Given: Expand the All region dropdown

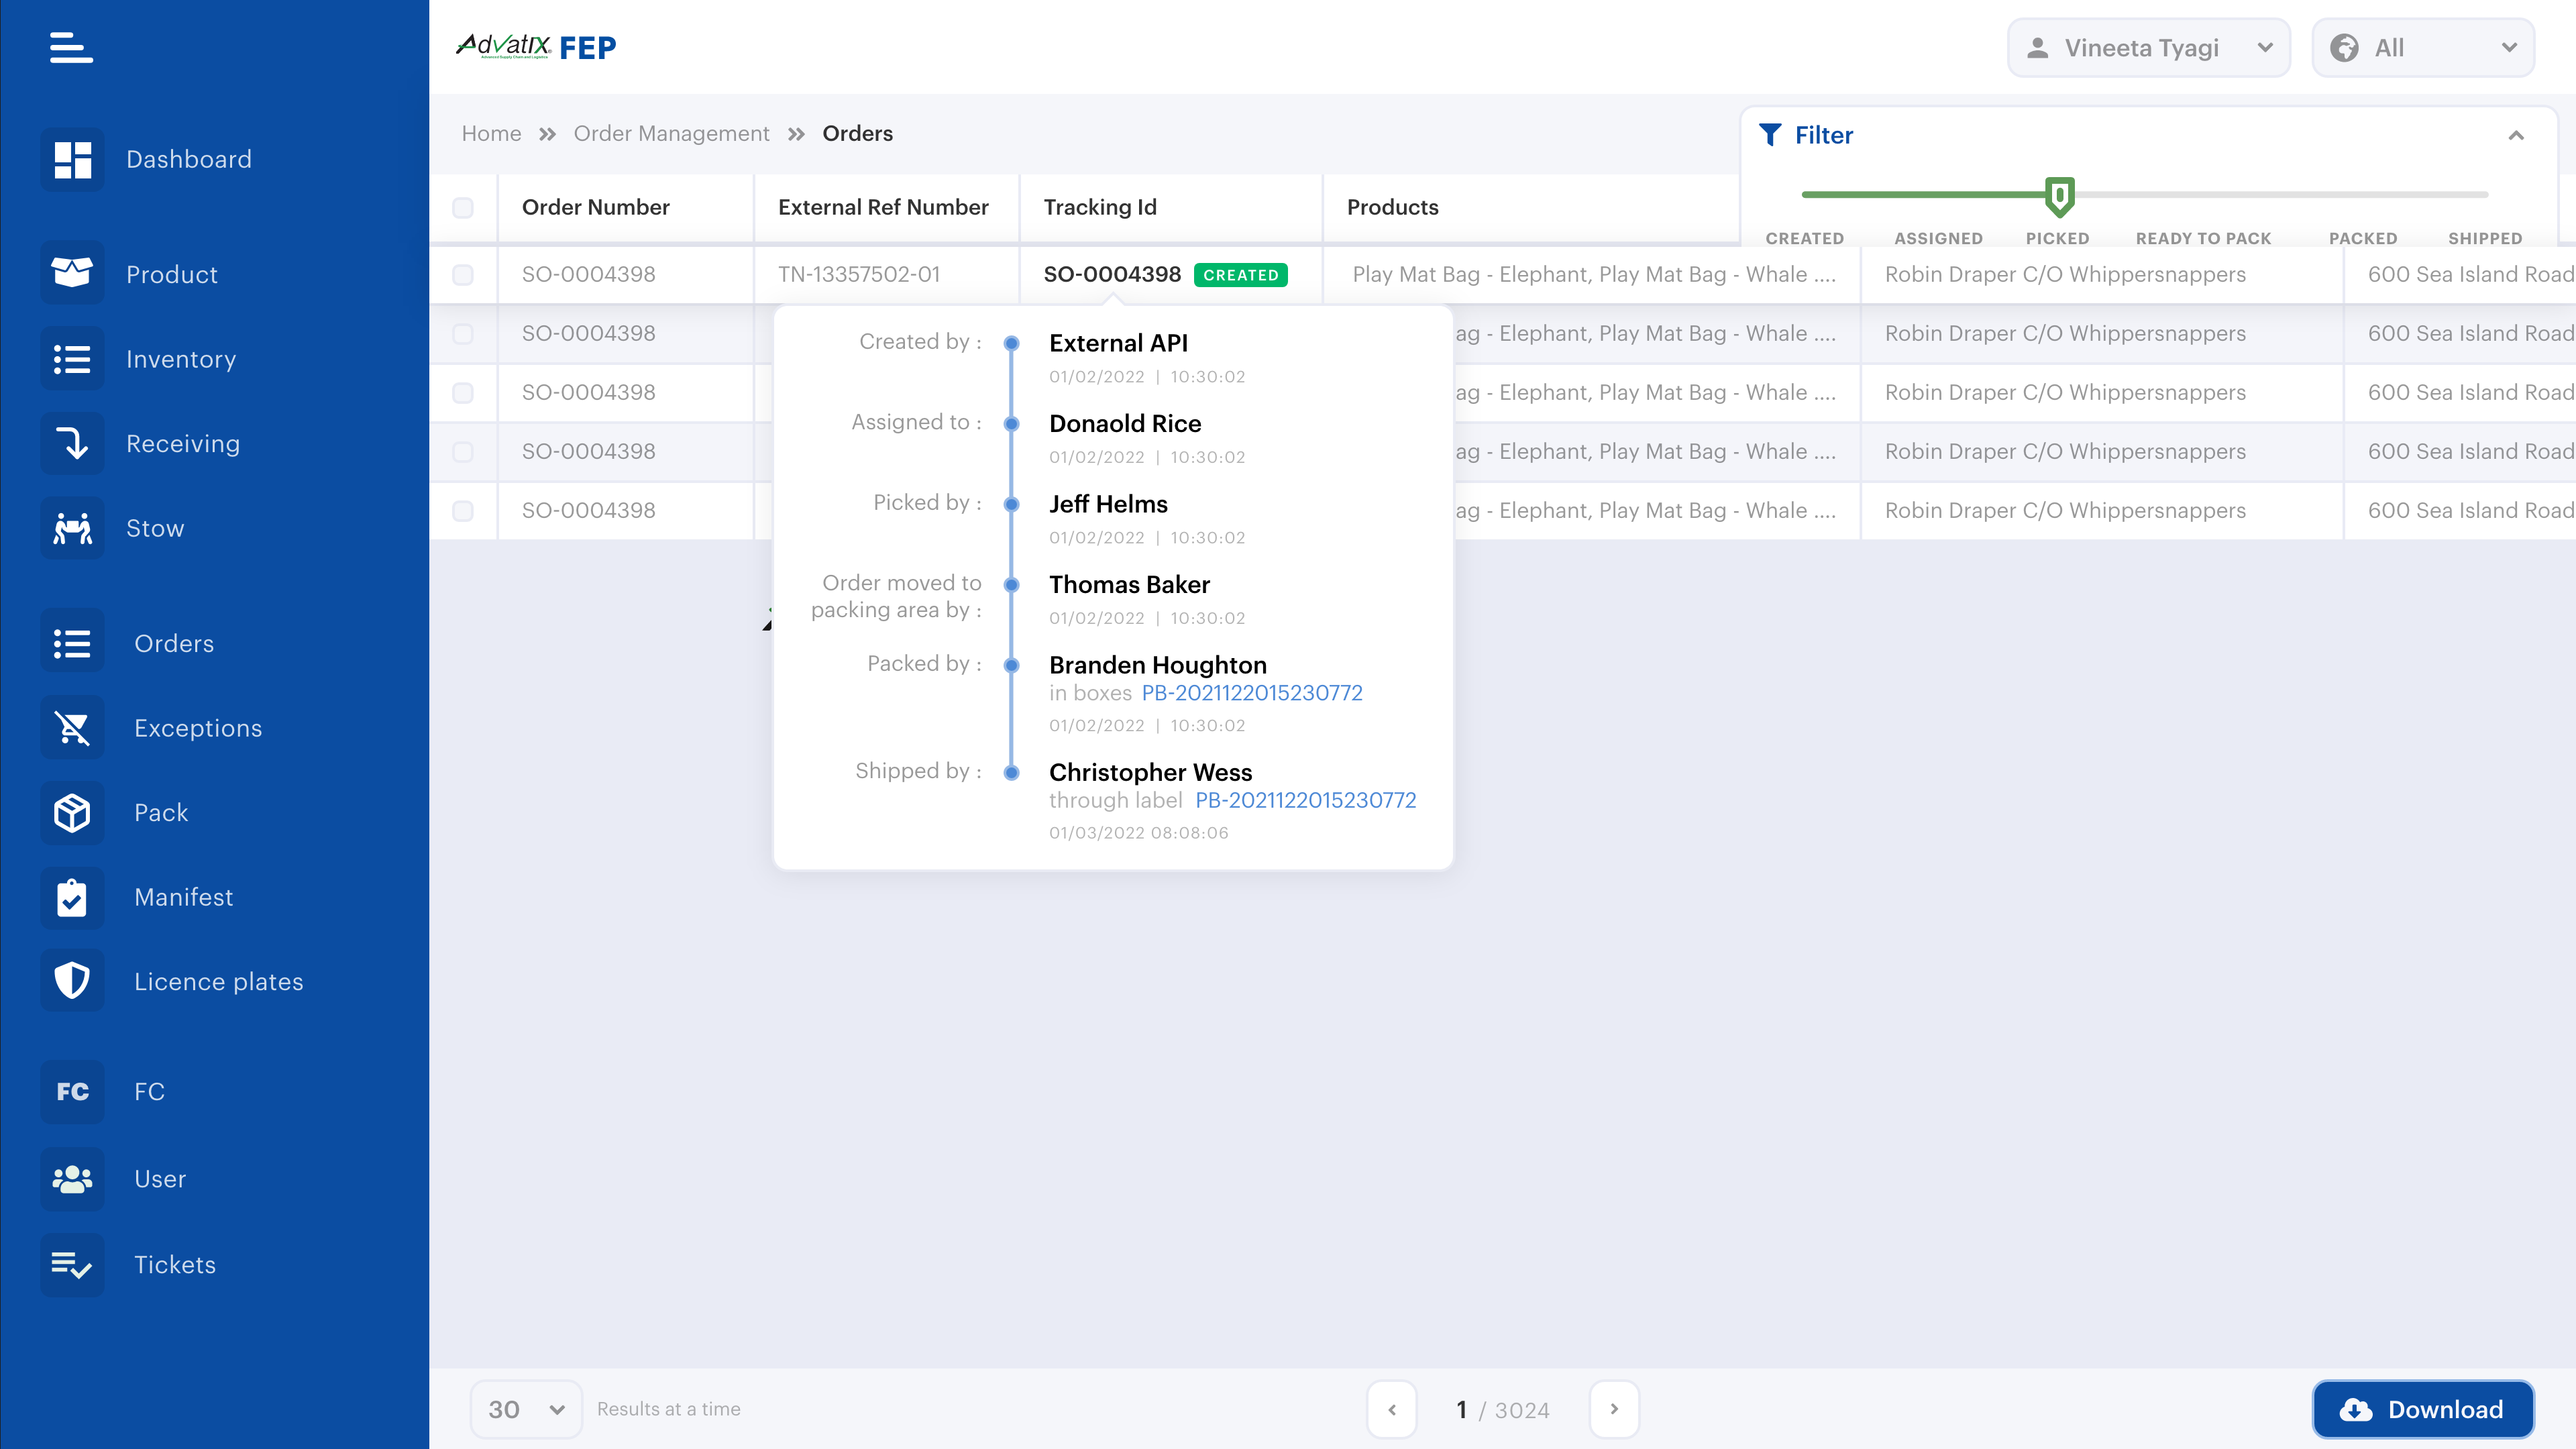Looking at the screenshot, I should point(2422,47).
